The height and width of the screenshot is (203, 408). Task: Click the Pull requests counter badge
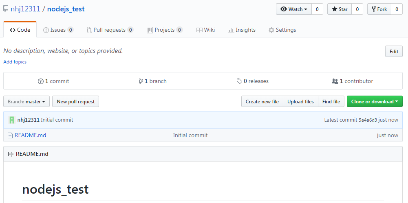130,30
